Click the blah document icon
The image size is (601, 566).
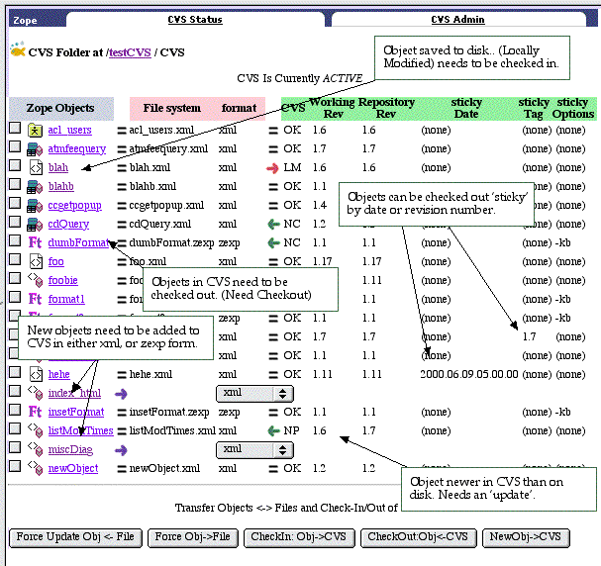click(36, 168)
